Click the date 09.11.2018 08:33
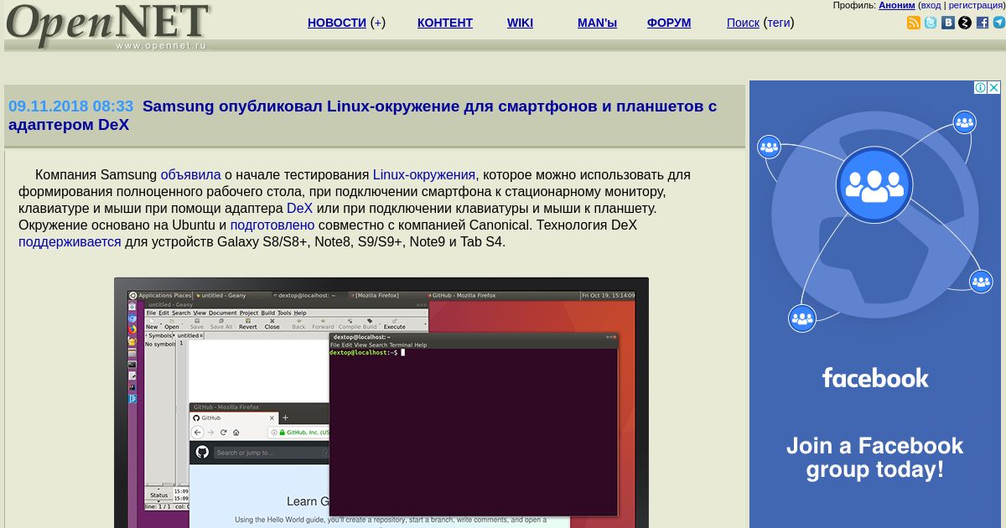Image resolution: width=1006 pixels, height=528 pixels. pyautogui.click(x=70, y=106)
